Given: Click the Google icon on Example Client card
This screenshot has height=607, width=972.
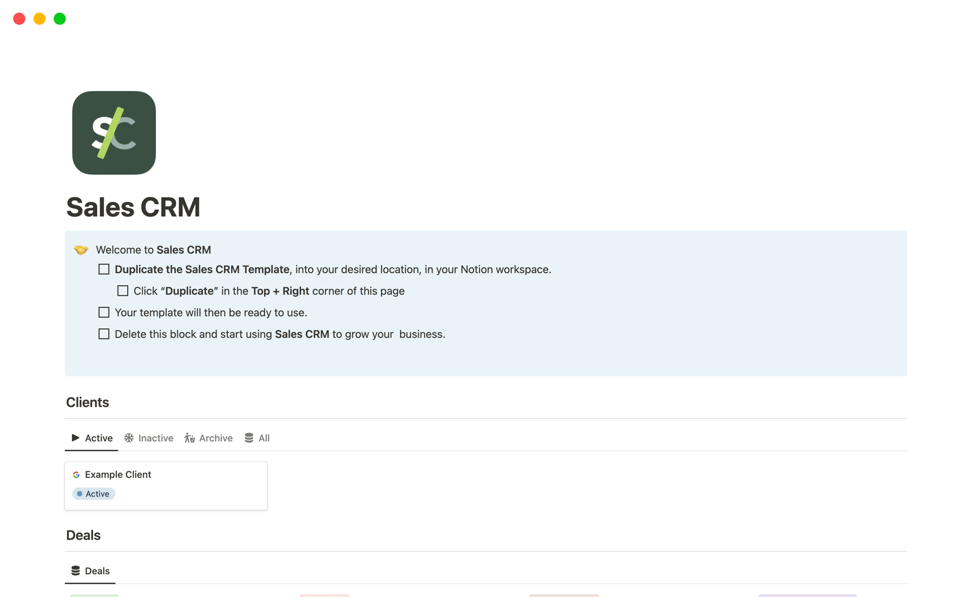Looking at the screenshot, I should coord(76,475).
